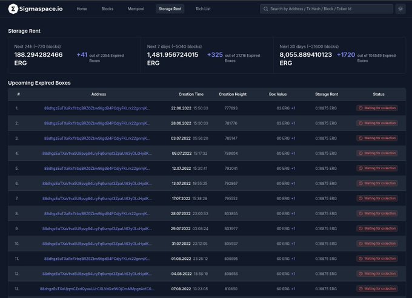The image size is (412, 298).
Task: Click the Upcoming Expired Boxes heading
Action: (x=39, y=83)
